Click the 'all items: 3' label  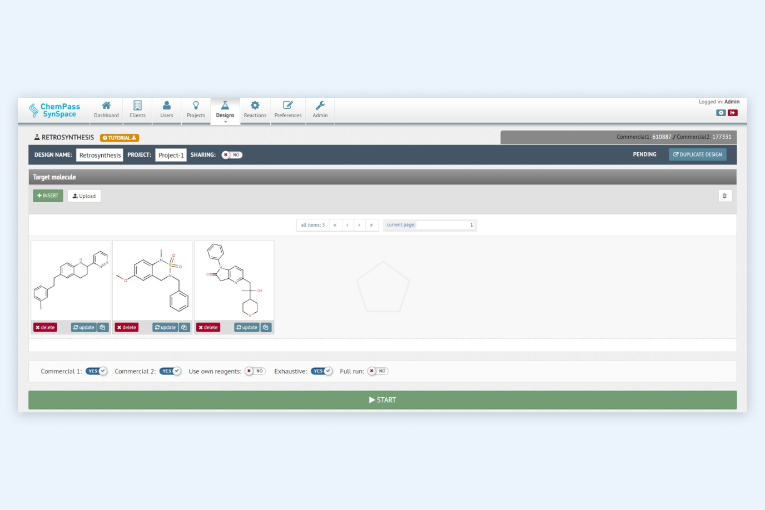313,225
